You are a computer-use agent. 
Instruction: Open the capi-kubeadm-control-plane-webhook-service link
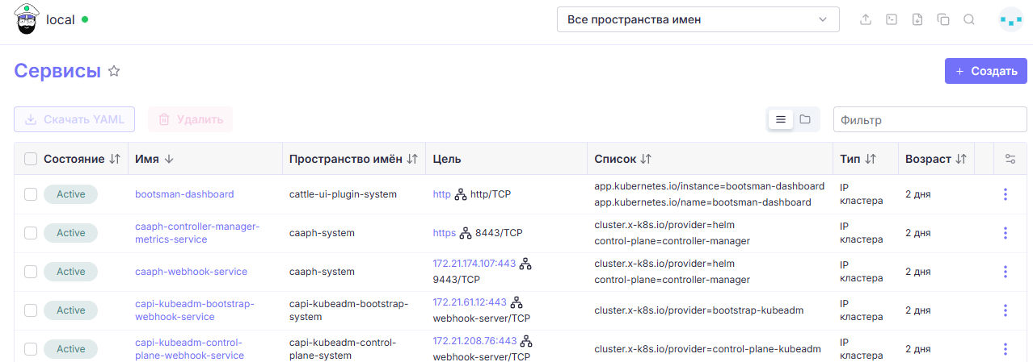coord(189,349)
